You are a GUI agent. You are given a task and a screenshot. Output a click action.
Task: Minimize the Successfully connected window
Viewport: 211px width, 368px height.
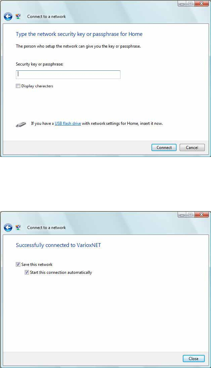182,215
